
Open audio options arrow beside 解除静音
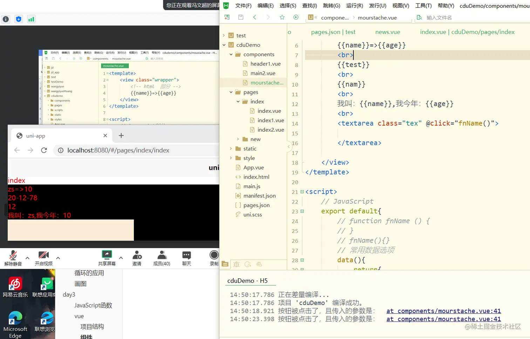click(x=27, y=258)
